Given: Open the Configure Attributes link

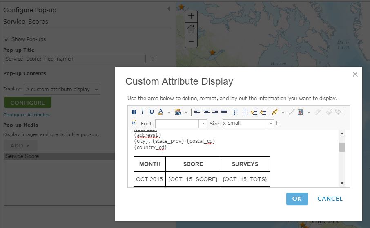Looking at the screenshot, I should tap(27, 115).
